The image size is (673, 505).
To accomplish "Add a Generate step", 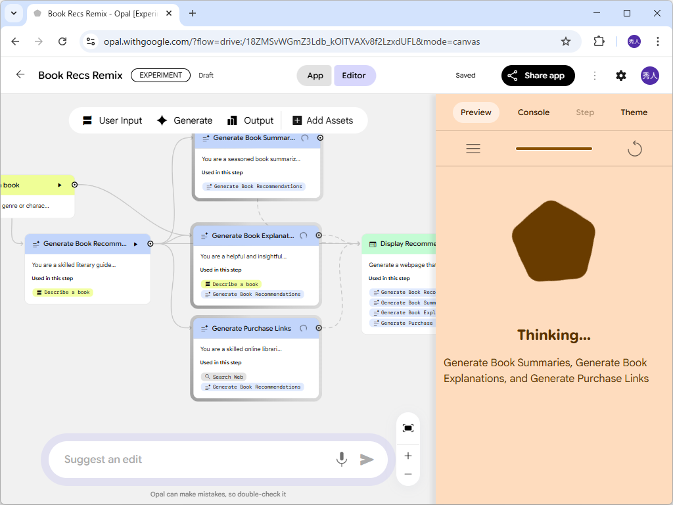I will click(185, 121).
